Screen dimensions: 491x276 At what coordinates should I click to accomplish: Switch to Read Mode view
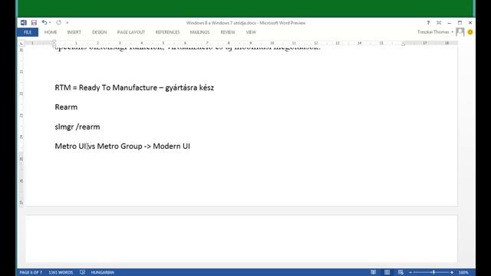click(374, 272)
